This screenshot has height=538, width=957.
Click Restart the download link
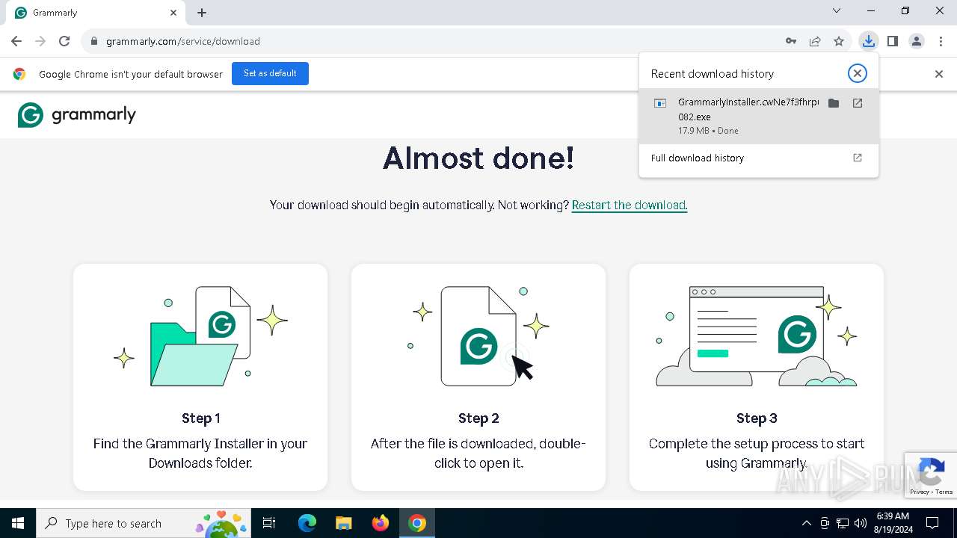629,205
